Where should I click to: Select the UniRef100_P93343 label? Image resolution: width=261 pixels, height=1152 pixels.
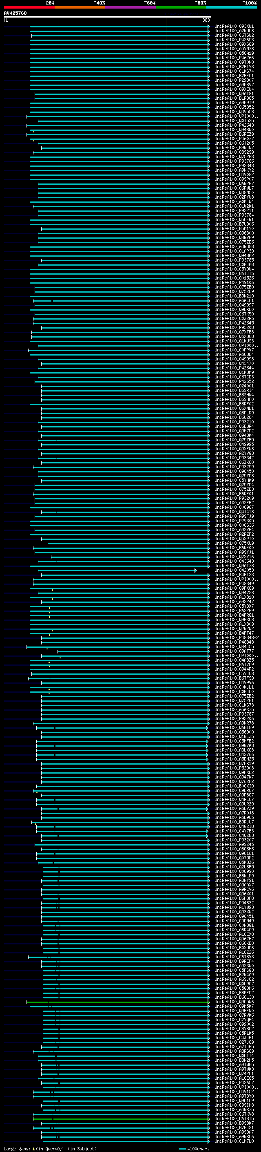234,166
